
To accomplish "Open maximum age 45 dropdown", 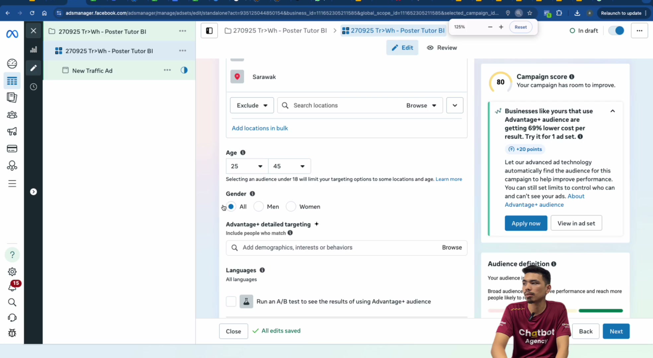I will point(289,166).
